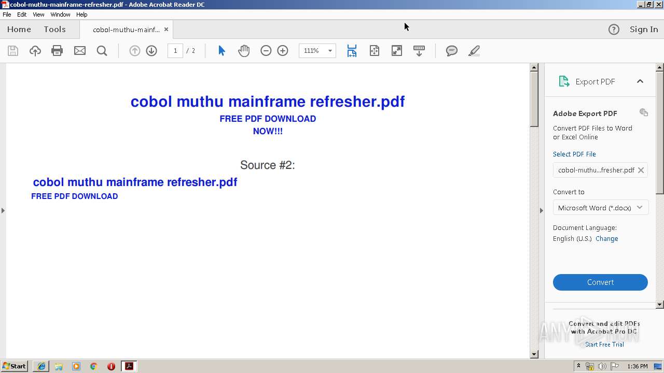Remove selected file cobol-muthu...fresher.pdf
664x373 pixels.
click(641, 170)
